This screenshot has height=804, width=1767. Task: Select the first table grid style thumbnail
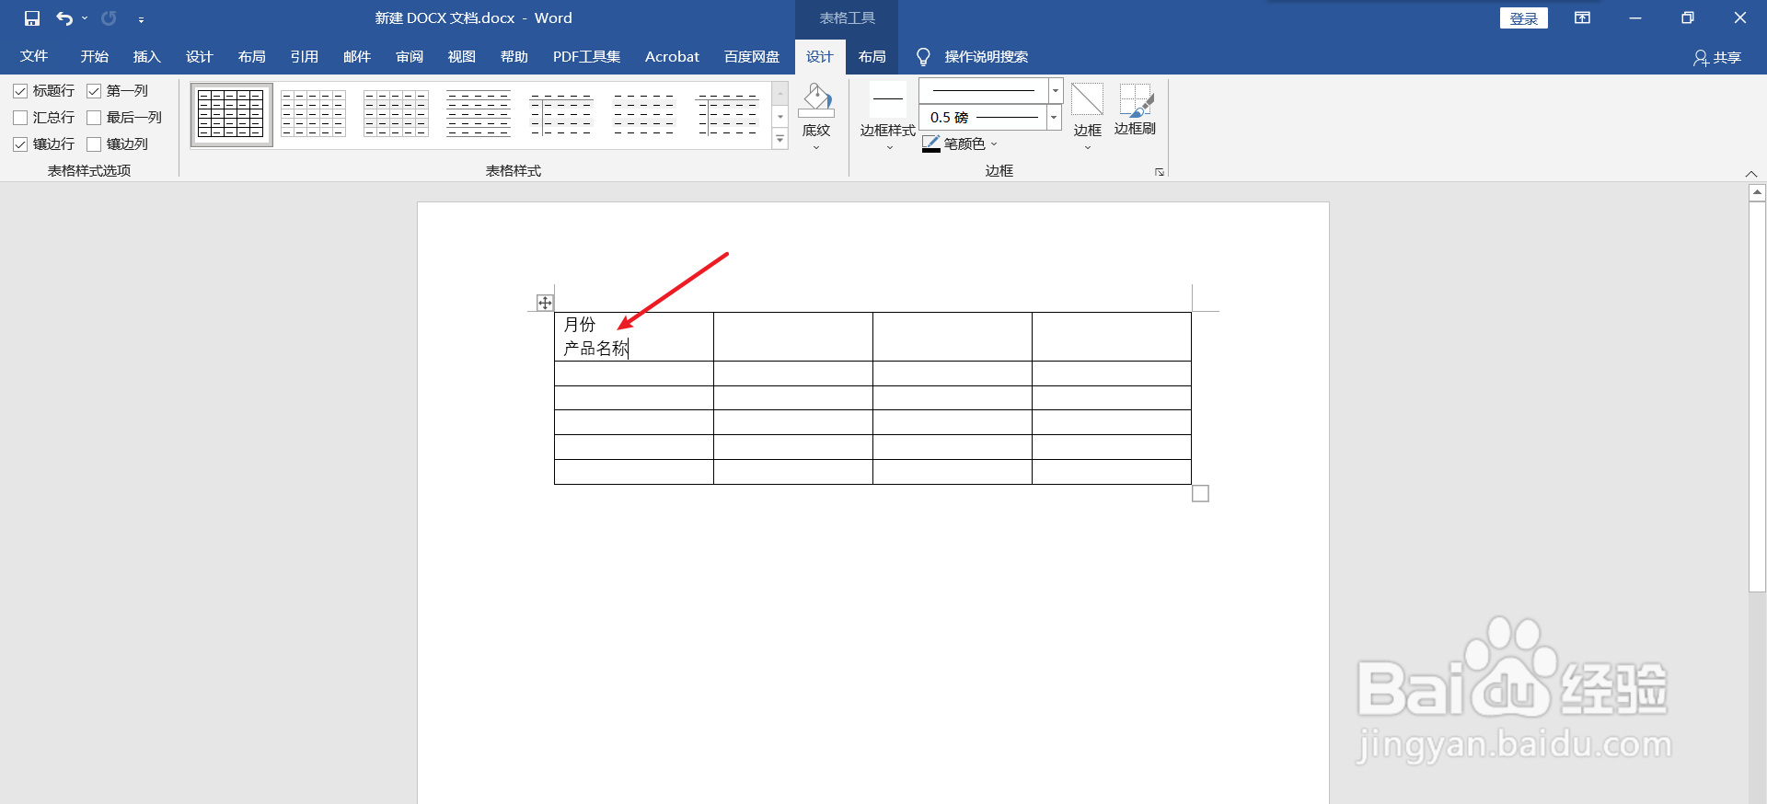(x=231, y=114)
